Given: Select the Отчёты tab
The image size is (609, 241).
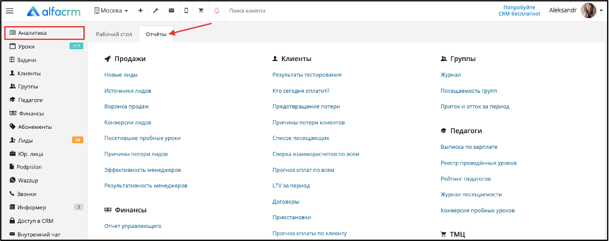Looking at the screenshot, I should (x=156, y=34).
